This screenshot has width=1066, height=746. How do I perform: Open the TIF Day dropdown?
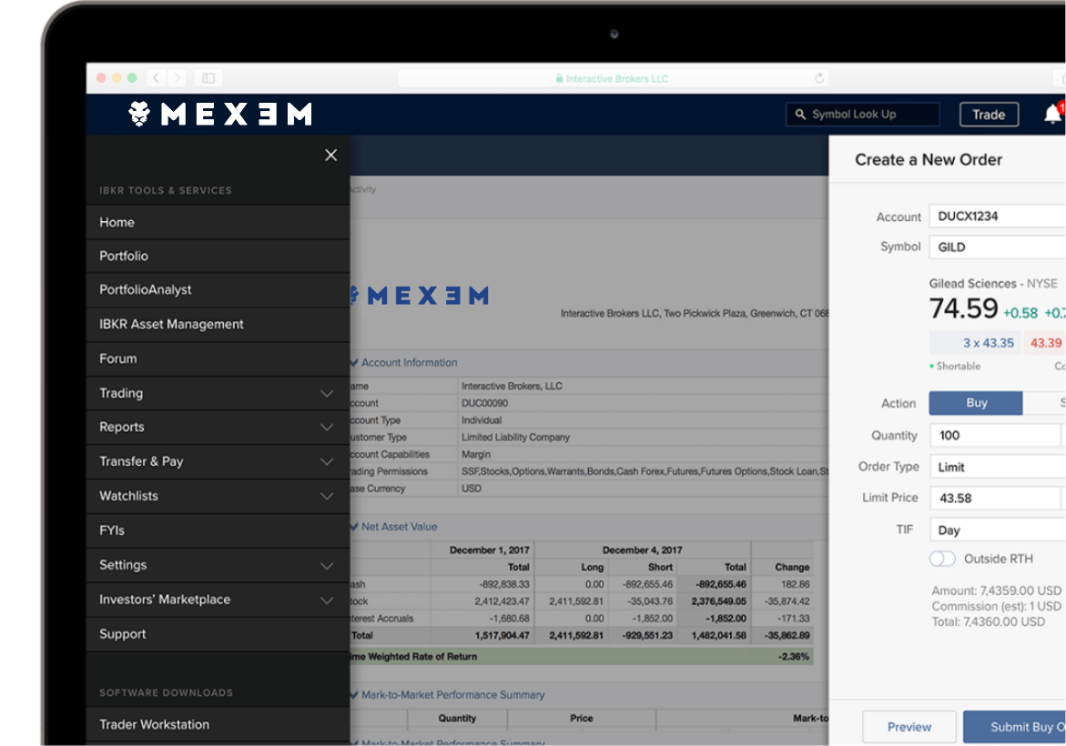995,529
